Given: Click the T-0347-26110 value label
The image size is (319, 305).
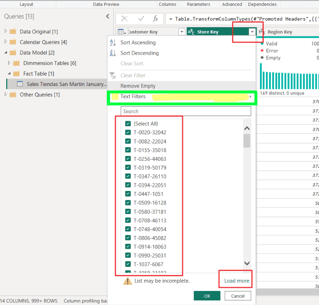Looking at the screenshot, I should point(150,176).
